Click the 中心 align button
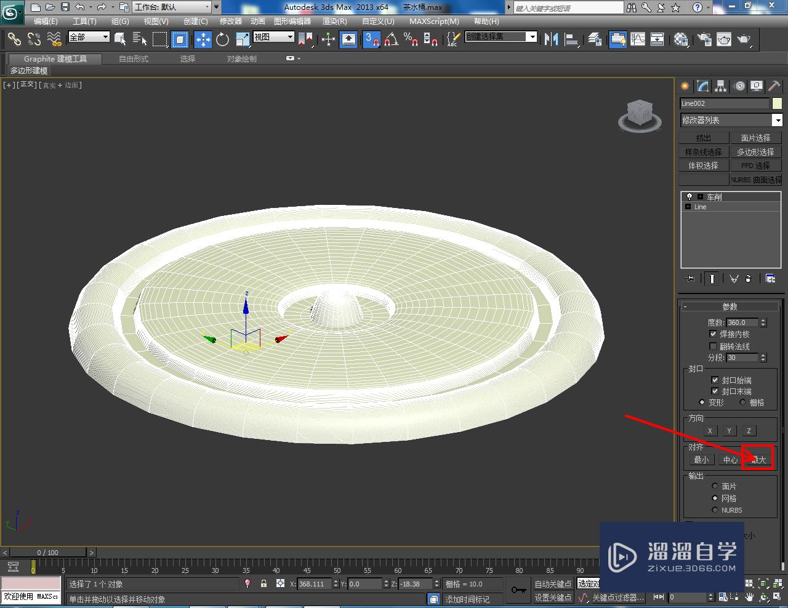Screen dimensions: 788x608 [730, 460]
